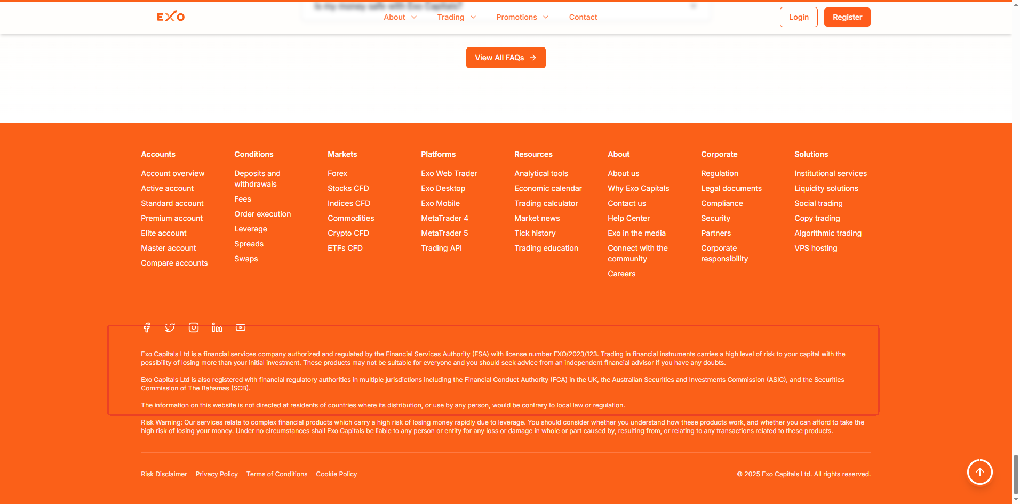Open the Forex market link
Image resolution: width=1020 pixels, height=504 pixels.
point(338,173)
